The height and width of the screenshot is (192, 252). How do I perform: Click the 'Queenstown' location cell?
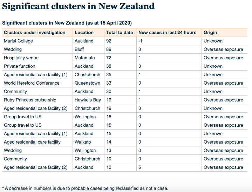87,83
